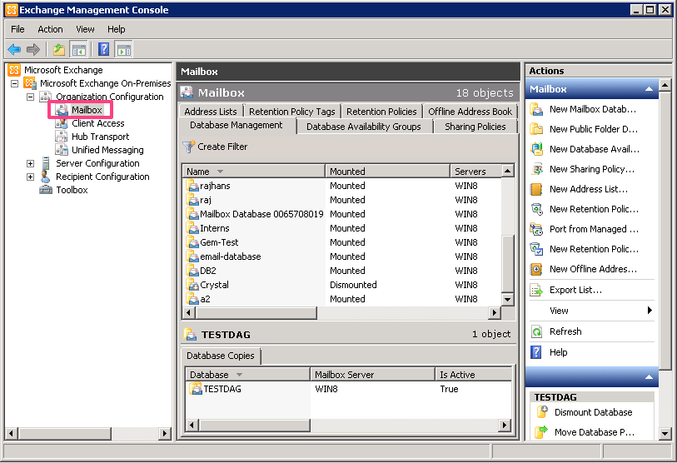Screen dimensions: 677x463
Task: Click the New Offline Address Book icon
Action: [x=536, y=269]
